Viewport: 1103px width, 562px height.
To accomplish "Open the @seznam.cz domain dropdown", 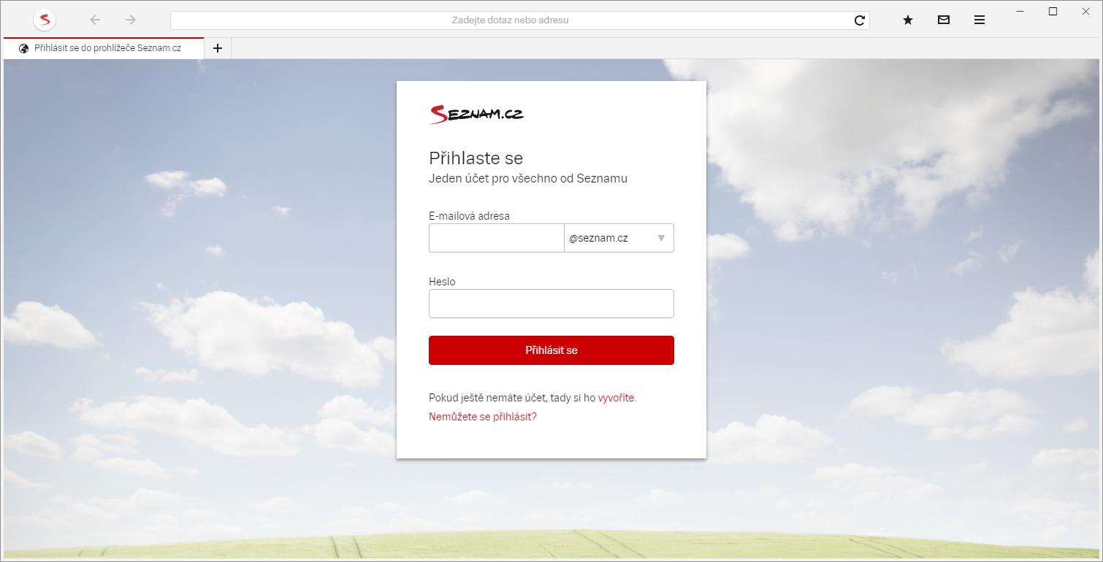I will tap(619, 238).
